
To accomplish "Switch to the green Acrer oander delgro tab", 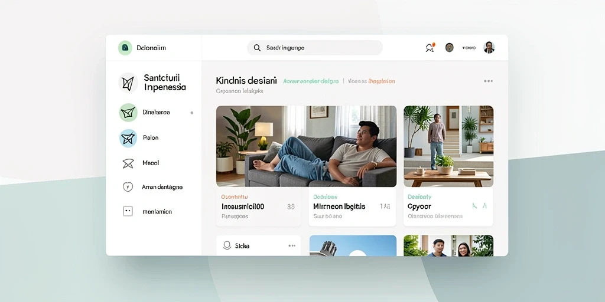I will 311,81.
